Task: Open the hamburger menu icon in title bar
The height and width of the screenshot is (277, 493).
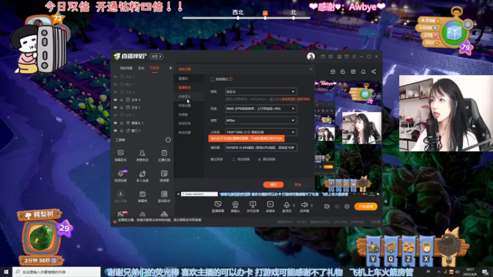Action: 354,57
